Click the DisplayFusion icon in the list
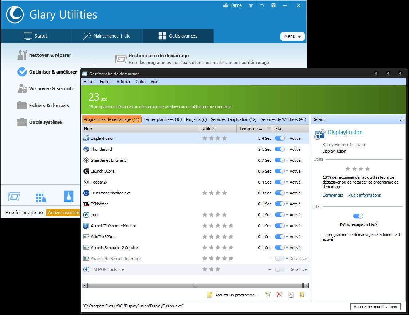The image size is (409, 315). point(86,138)
